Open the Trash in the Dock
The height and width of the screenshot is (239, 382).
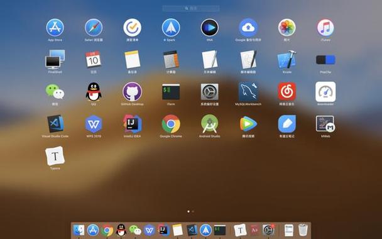[x=303, y=230]
